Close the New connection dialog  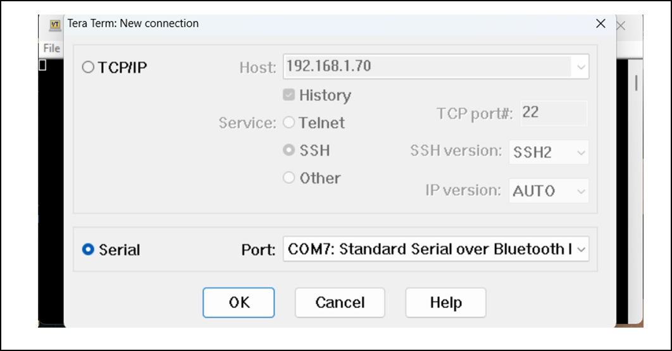coord(600,24)
